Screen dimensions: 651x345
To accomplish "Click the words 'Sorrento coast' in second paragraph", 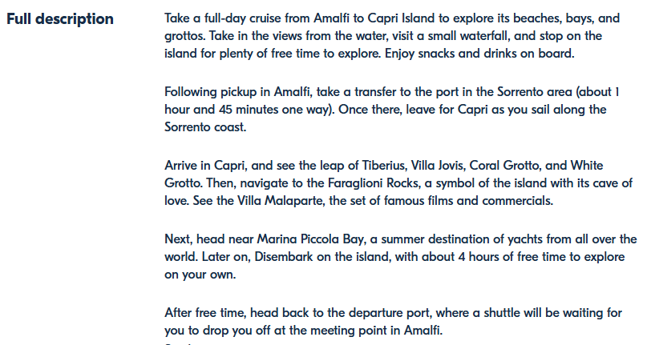I will (204, 127).
